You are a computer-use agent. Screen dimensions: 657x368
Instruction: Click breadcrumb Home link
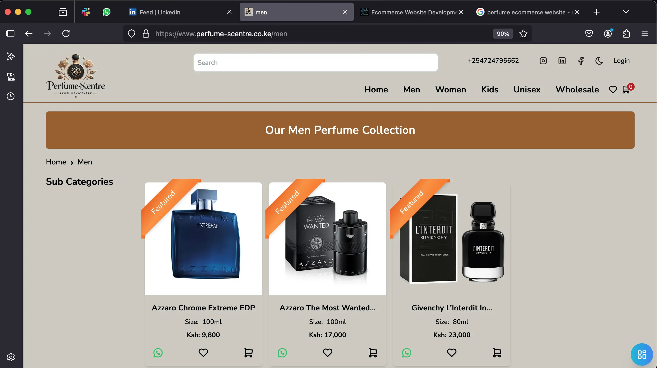[x=56, y=161]
